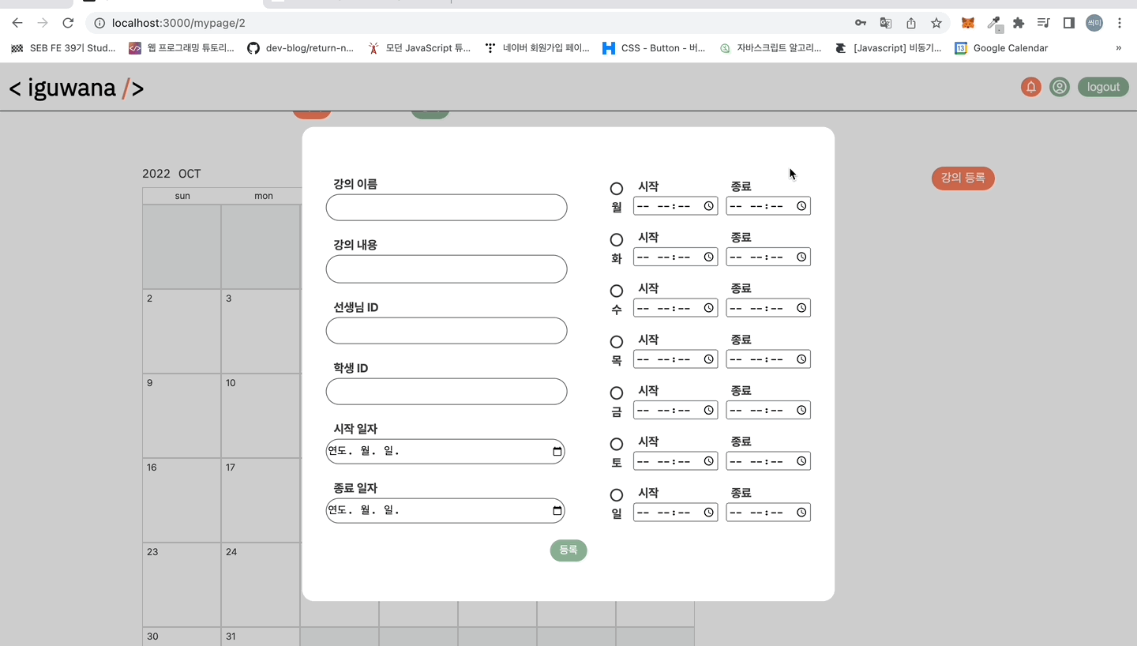This screenshot has width=1137, height=646.
Task: Open the CSS - Button bookmark
Action: click(654, 48)
